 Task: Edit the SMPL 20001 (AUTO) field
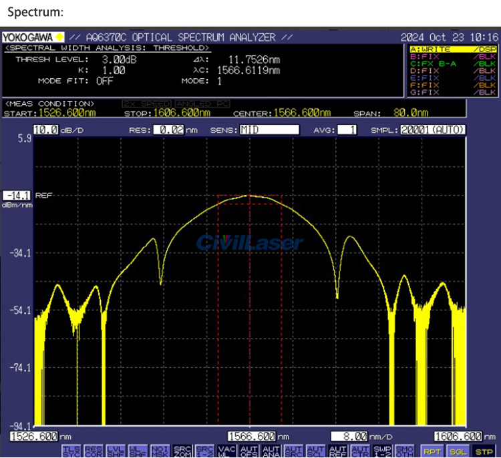[433, 130]
